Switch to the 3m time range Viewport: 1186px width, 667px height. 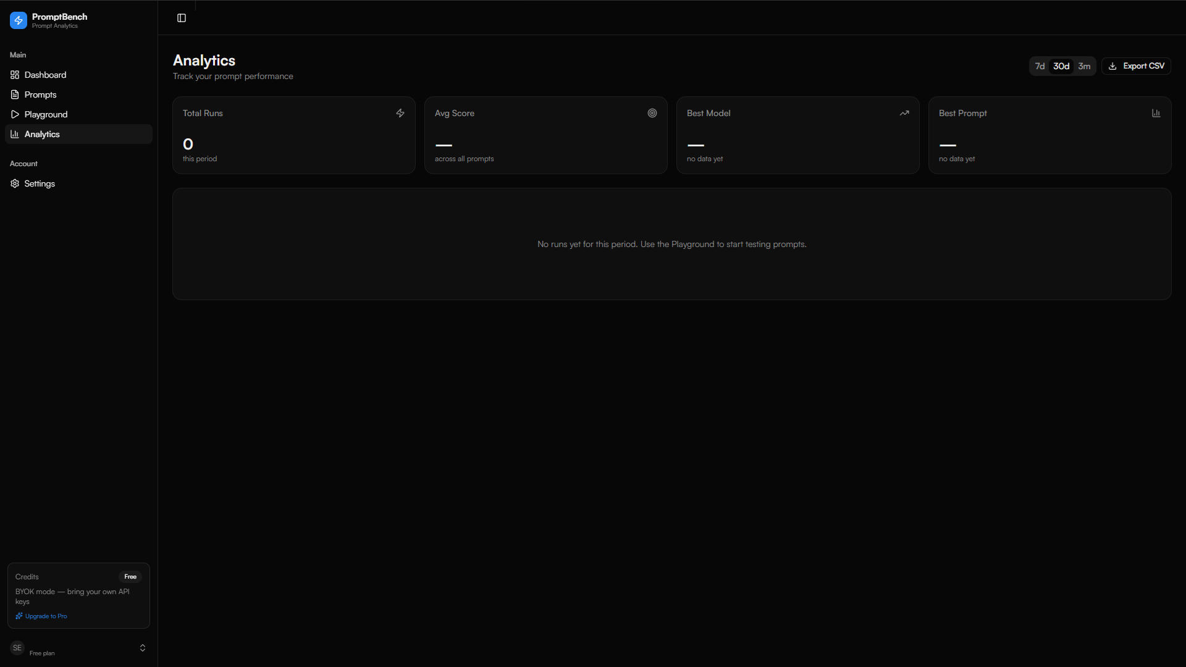pos(1084,65)
